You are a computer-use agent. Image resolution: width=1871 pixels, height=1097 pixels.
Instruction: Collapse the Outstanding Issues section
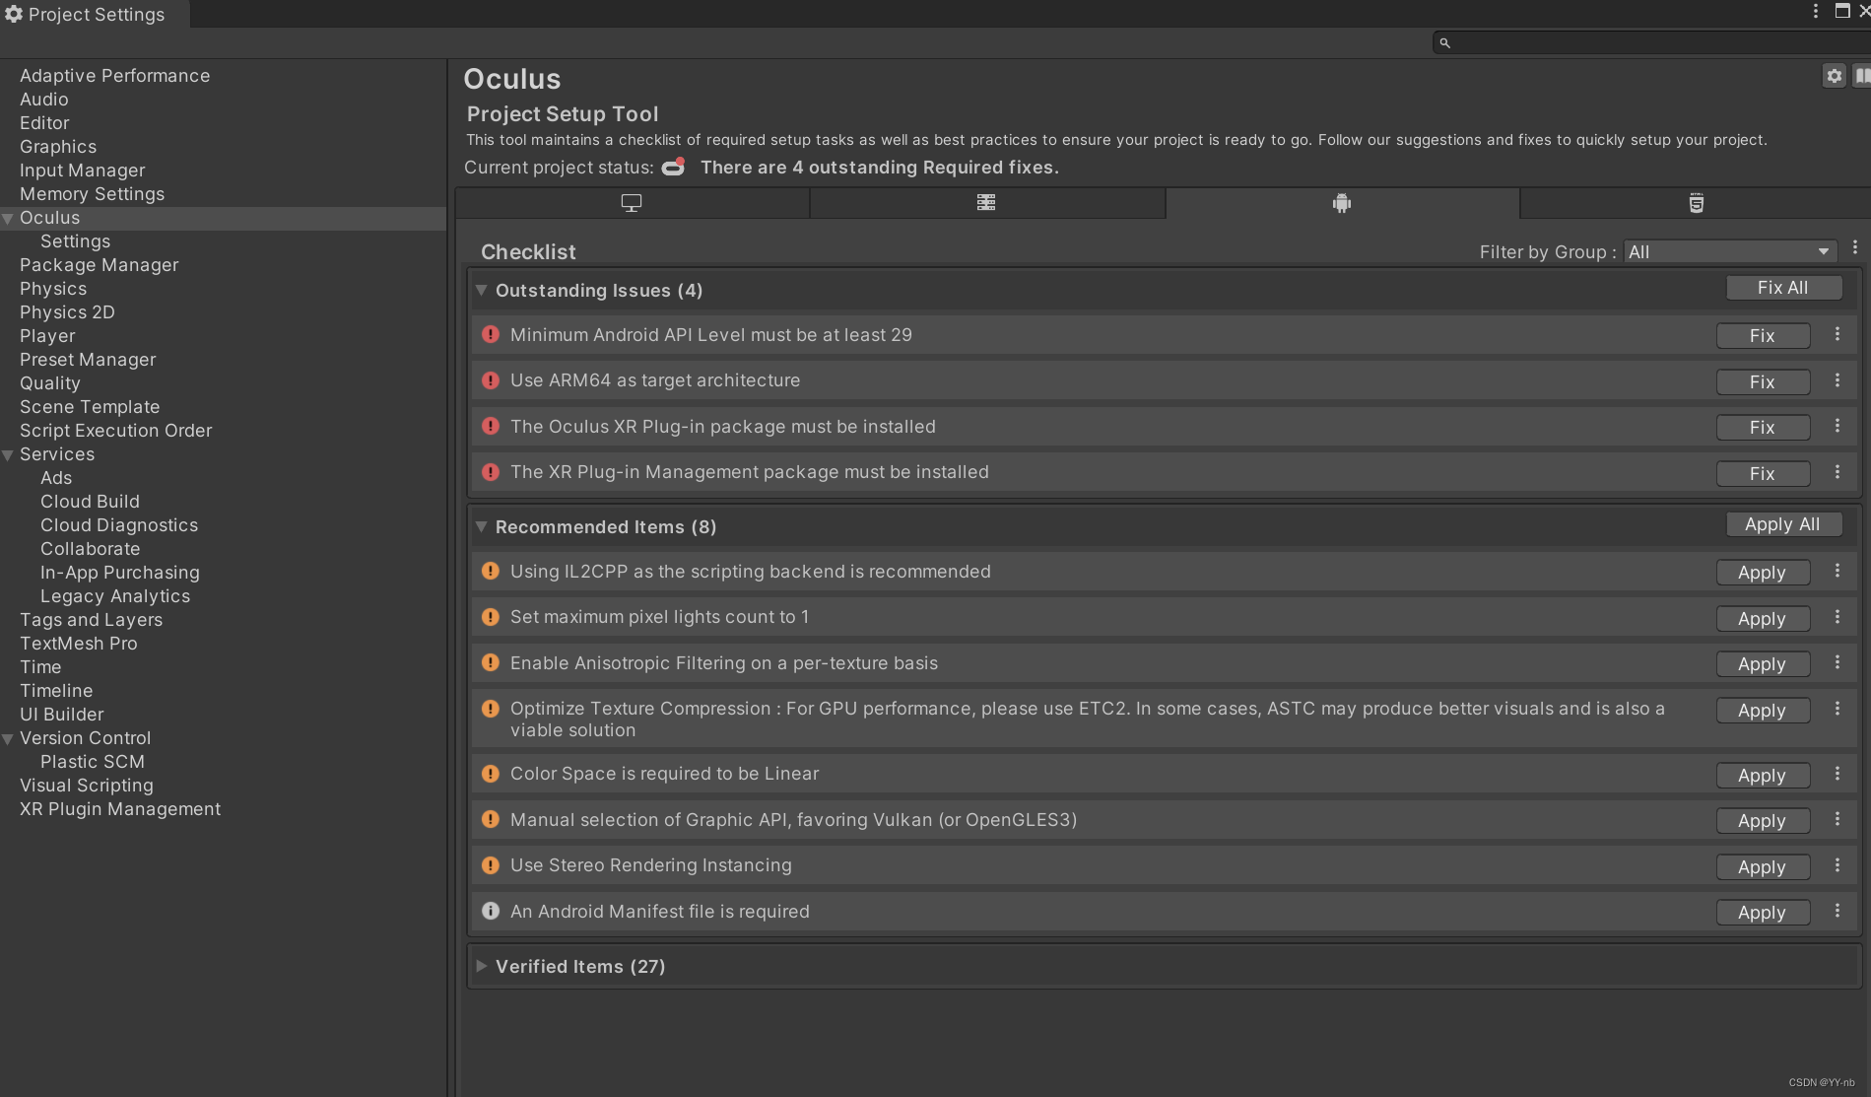(x=482, y=290)
